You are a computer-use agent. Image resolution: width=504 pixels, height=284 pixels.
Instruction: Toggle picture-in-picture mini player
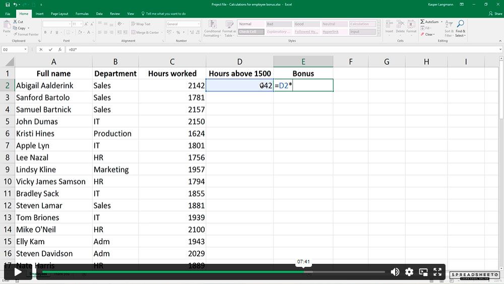423,272
